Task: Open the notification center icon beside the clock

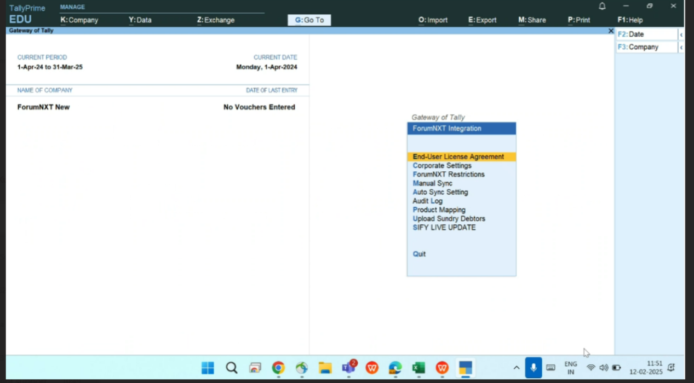Action: pyautogui.click(x=672, y=368)
